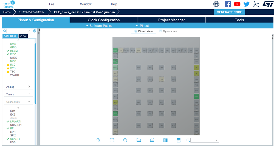Viewport: 274px width, 146px height.
Task: Select the Categories tab
Action: pos(10,36)
